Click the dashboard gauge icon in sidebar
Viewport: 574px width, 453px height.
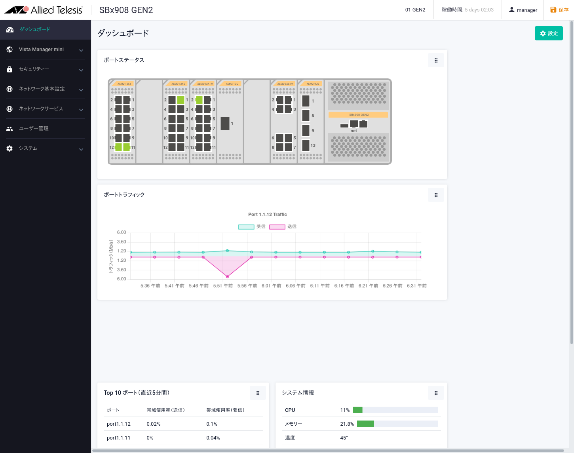pos(10,30)
